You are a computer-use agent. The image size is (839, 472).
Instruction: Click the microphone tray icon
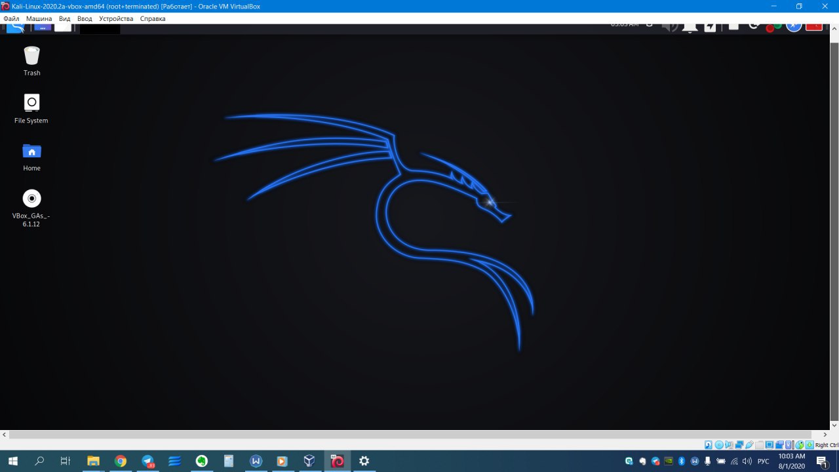(707, 461)
